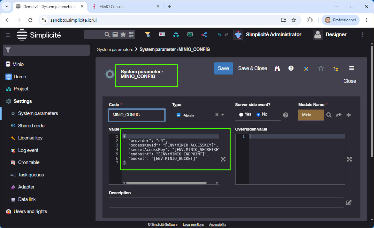This screenshot has width=374, height=228.
Task: Select No for Server-side event
Action: [258, 114]
